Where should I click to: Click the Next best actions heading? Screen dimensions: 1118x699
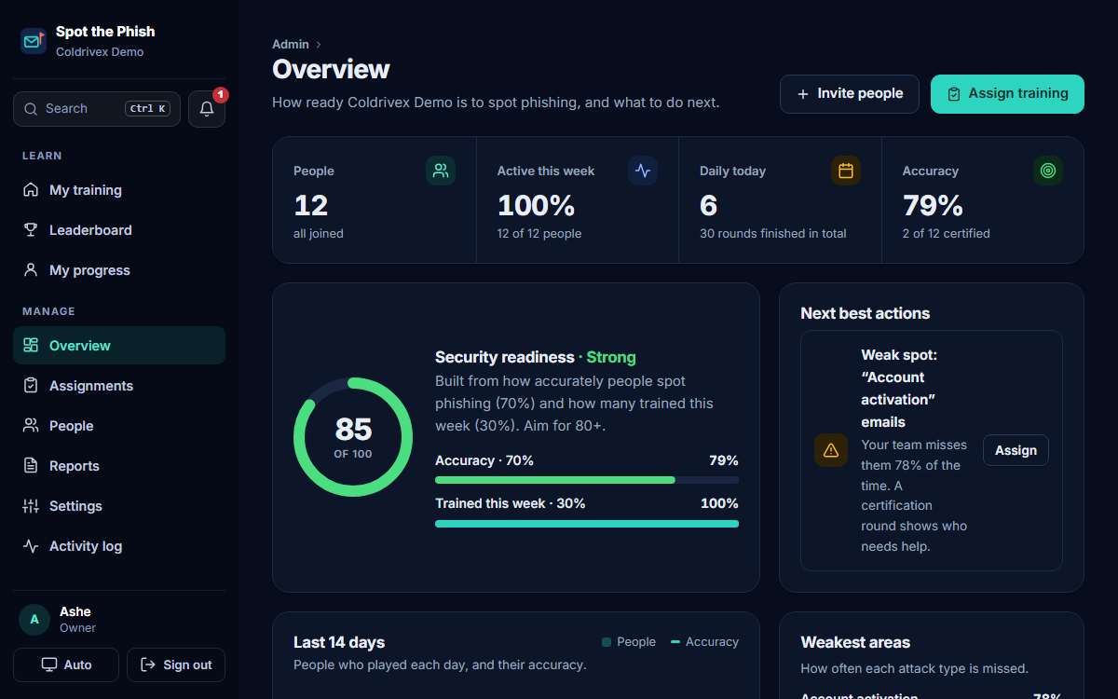(x=866, y=314)
